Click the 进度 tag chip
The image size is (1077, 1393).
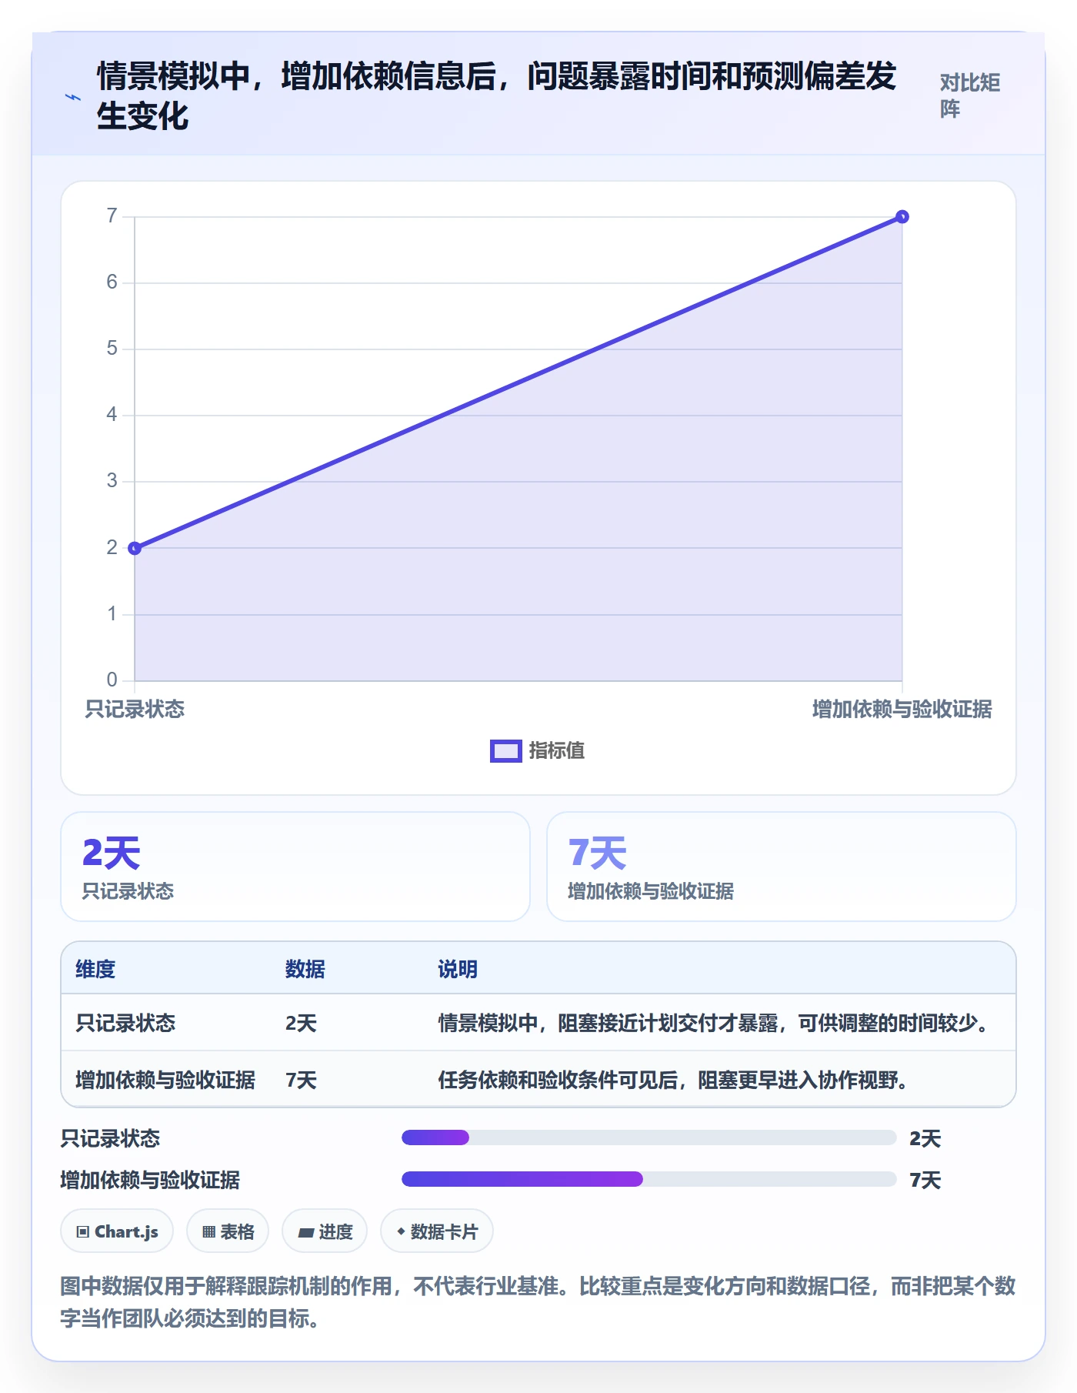coord(325,1231)
